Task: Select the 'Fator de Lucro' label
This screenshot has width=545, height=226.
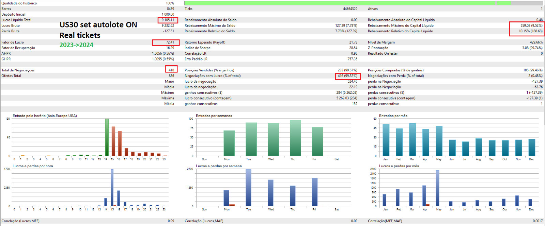Action: tap(13, 42)
